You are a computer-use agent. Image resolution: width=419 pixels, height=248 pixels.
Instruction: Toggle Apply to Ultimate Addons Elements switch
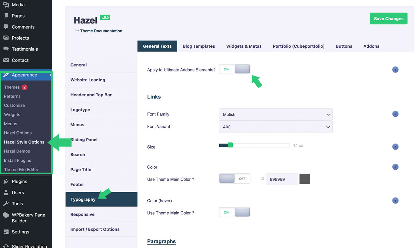(235, 69)
